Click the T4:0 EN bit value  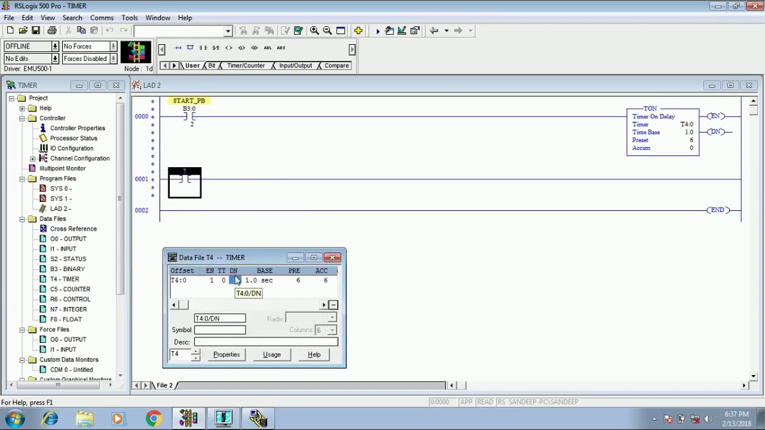211,280
